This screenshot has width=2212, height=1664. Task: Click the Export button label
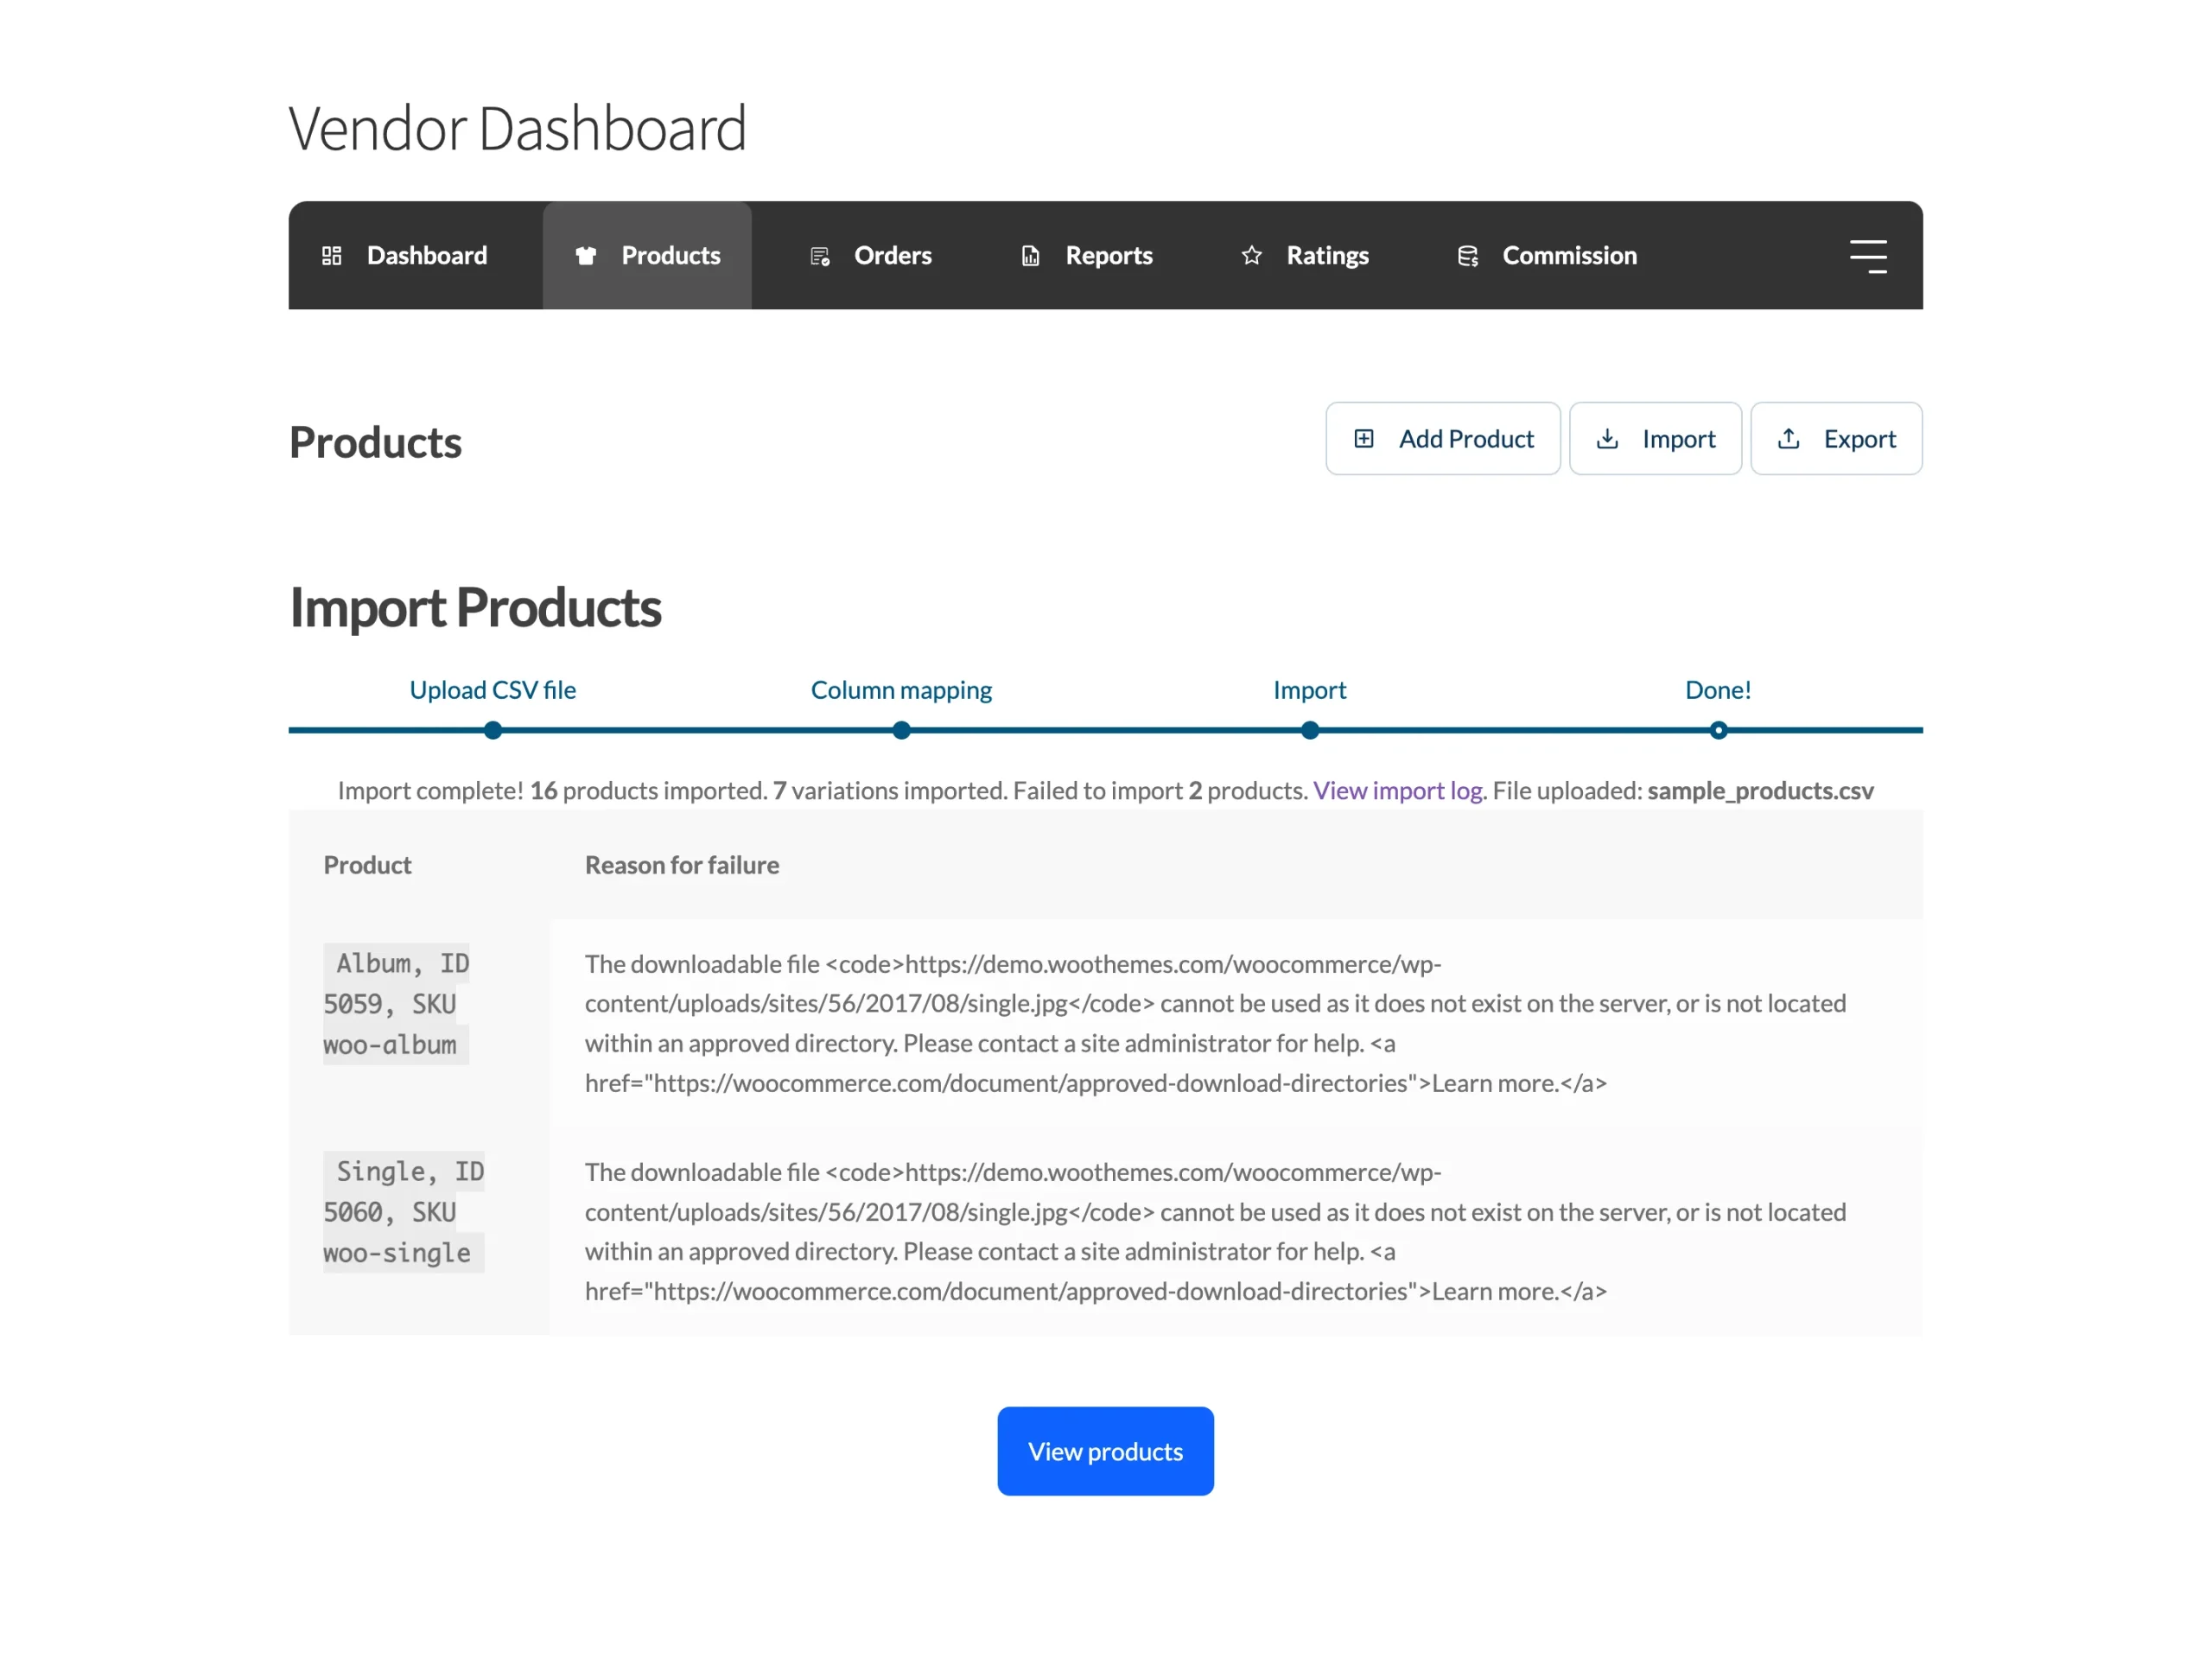point(1860,439)
